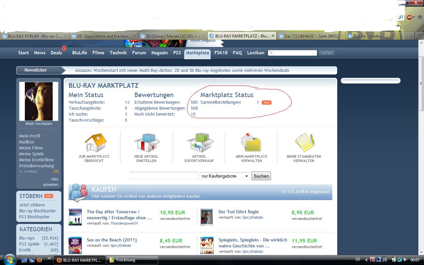Switch to the BluLife - Mailbox tab
Viewport: 424px width, 265px height.
pos(368,36)
